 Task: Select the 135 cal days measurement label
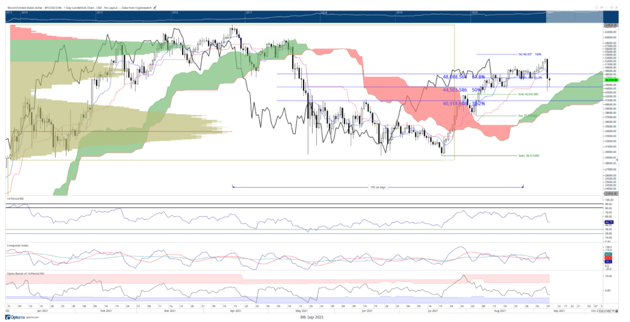point(377,187)
